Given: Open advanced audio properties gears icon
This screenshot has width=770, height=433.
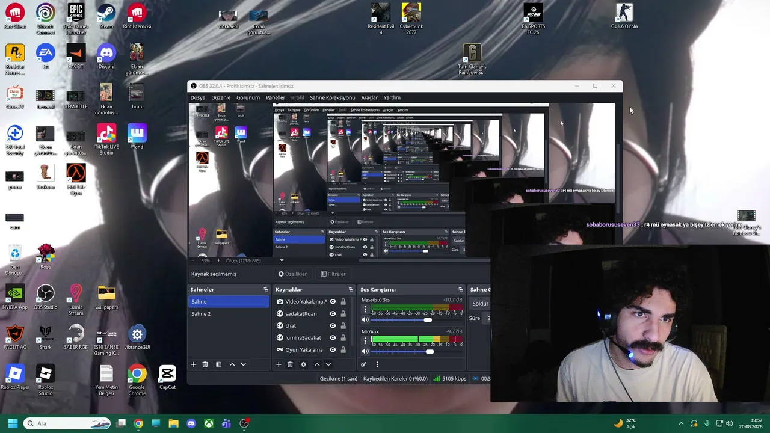Looking at the screenshot, I should [364, 364].
